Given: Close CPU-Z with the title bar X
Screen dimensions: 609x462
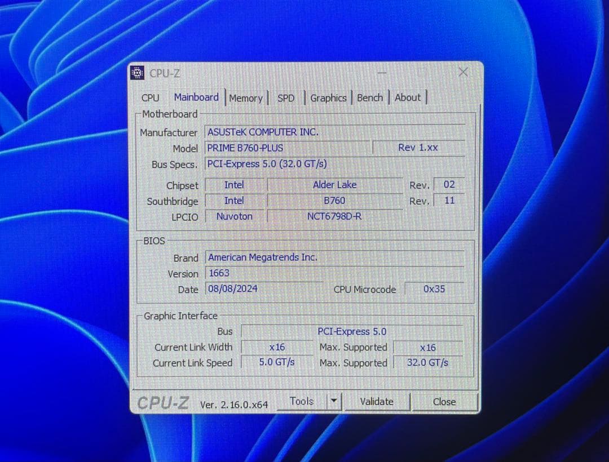Looking at the screenshot, I should [463, 72].
